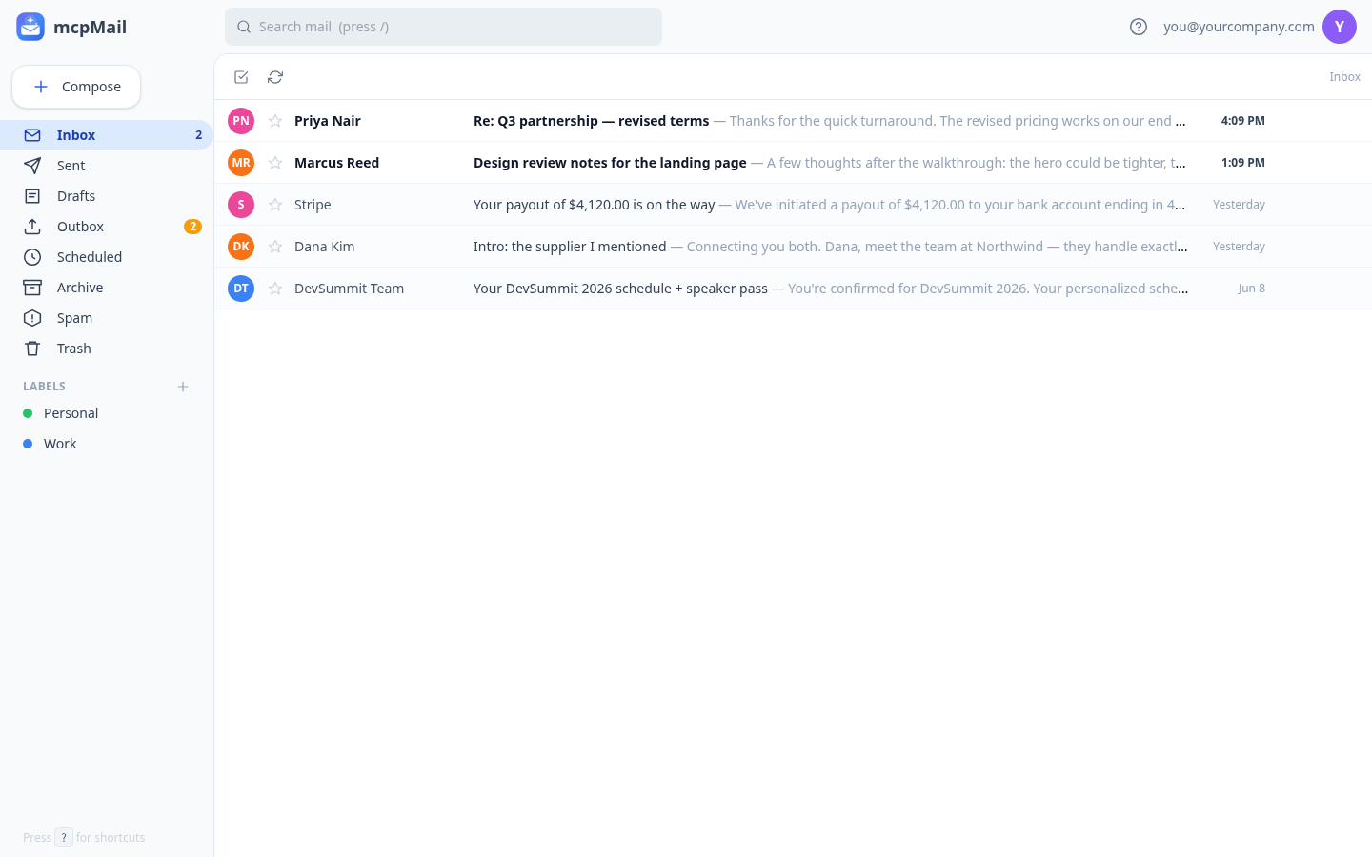Open the Inbox folder
The height and width of the screenshot is (857, 1372).
(x=107, y=135)
